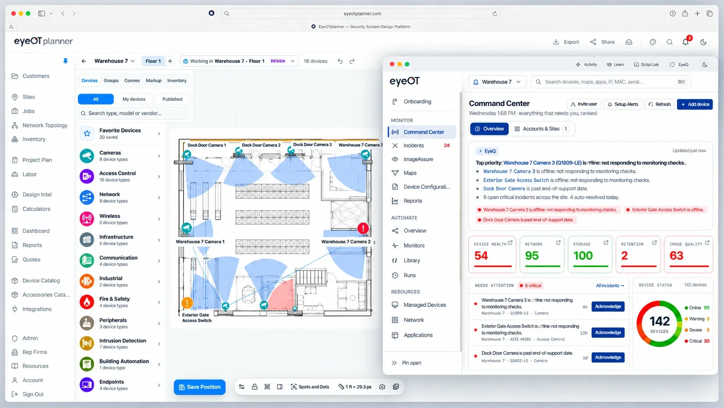724x408 pixels.
Task: Click the Wireless category icon
Action: (87, 219)
